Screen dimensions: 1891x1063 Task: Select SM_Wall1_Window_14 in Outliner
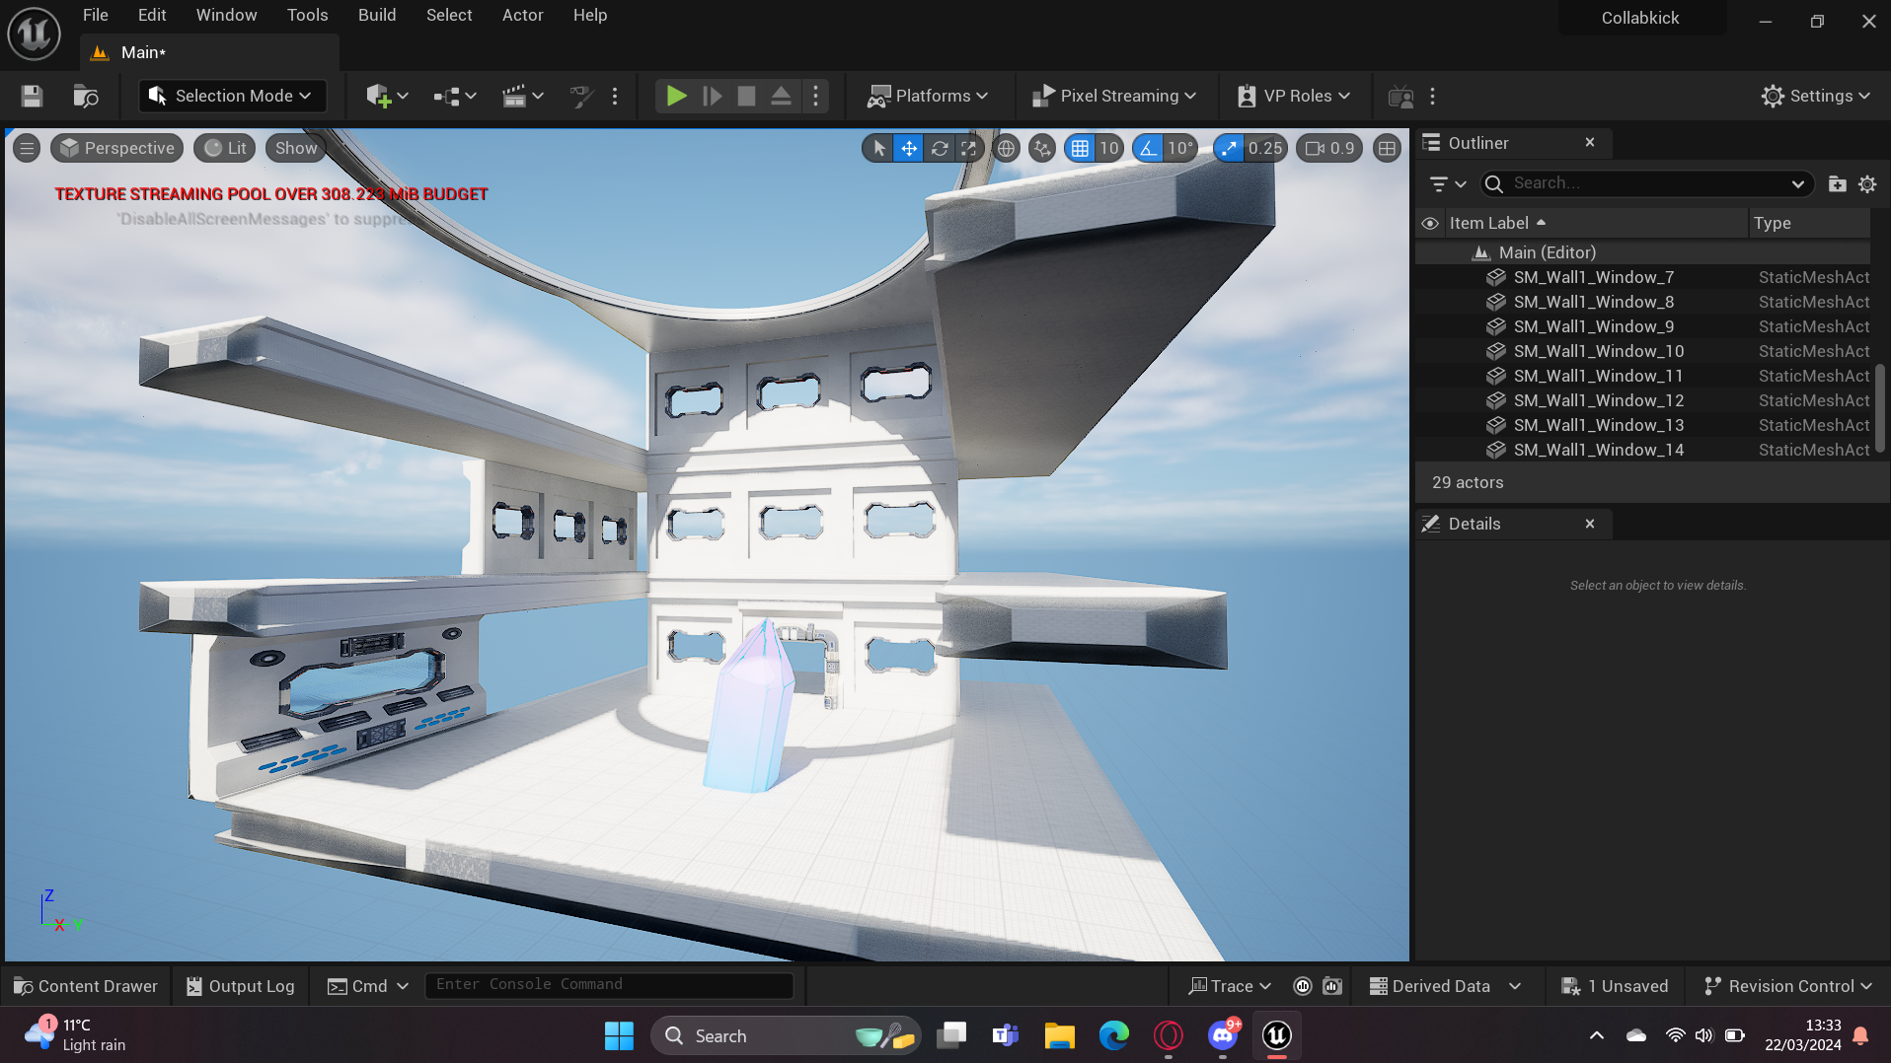[1642, 450]
